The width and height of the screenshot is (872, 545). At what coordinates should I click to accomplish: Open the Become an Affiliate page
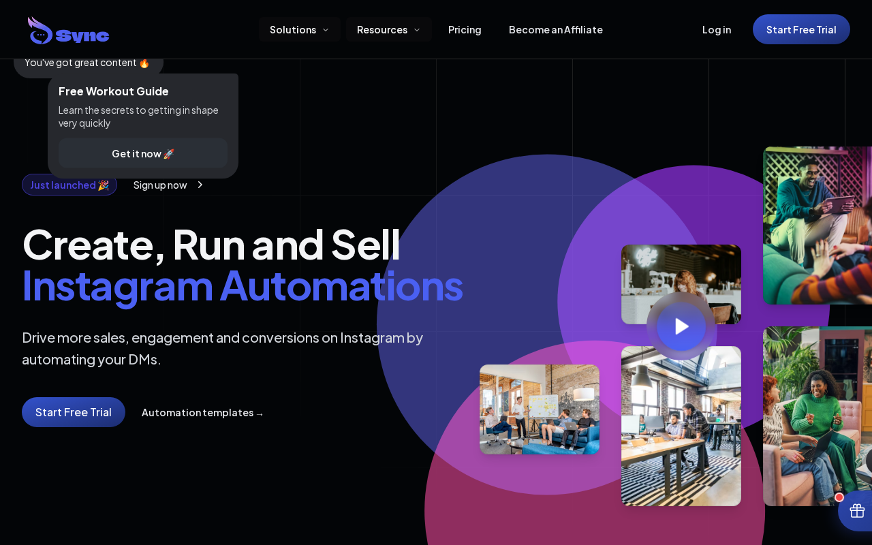click(x=556, y=29)
